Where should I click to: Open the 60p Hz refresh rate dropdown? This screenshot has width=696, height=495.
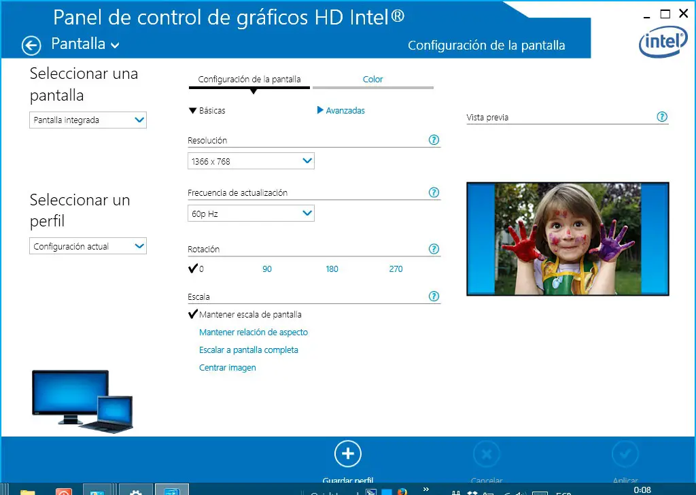click(251, 213)
